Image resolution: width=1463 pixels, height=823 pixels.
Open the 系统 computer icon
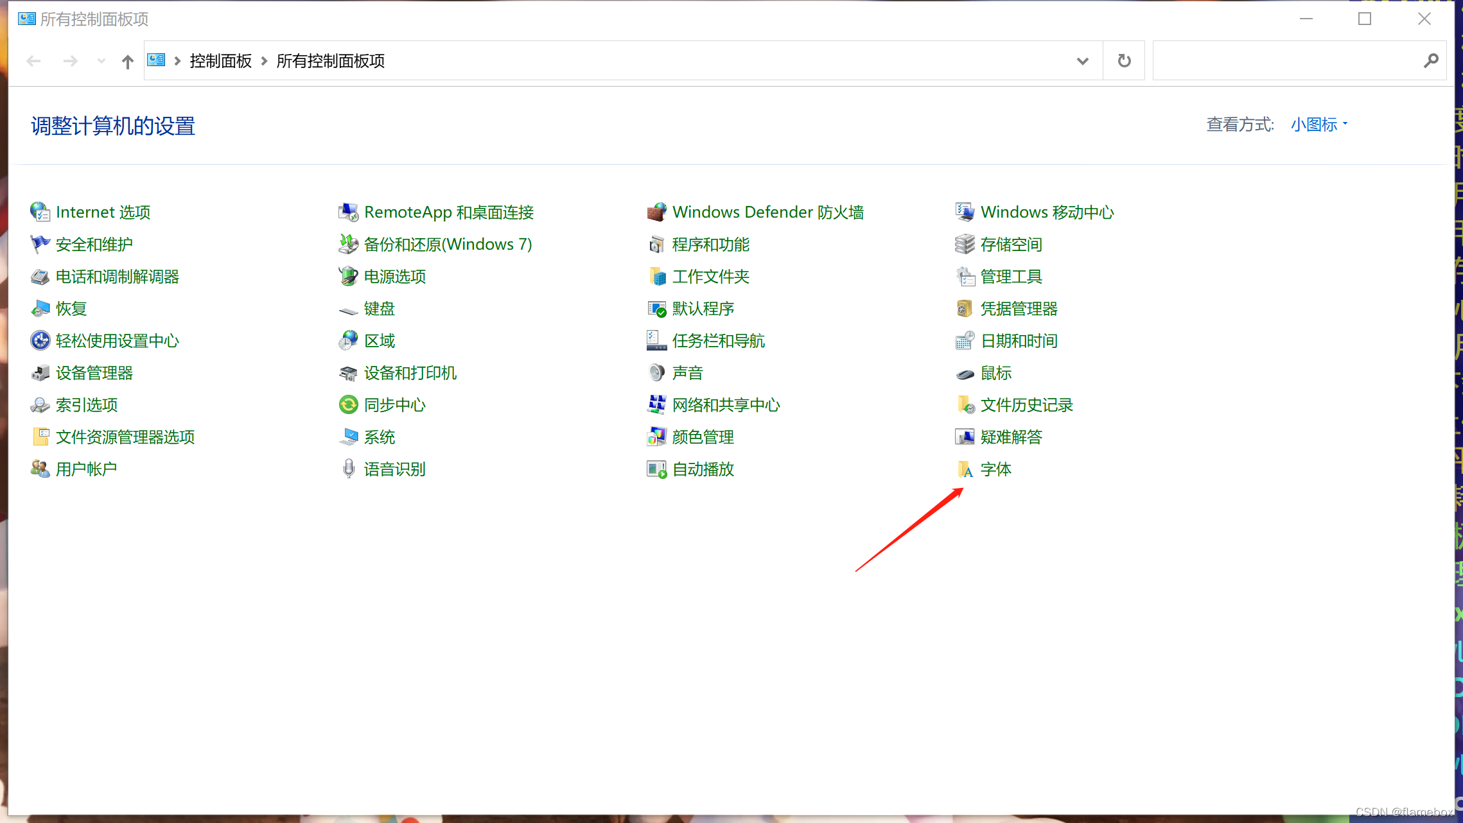(348, 437)
